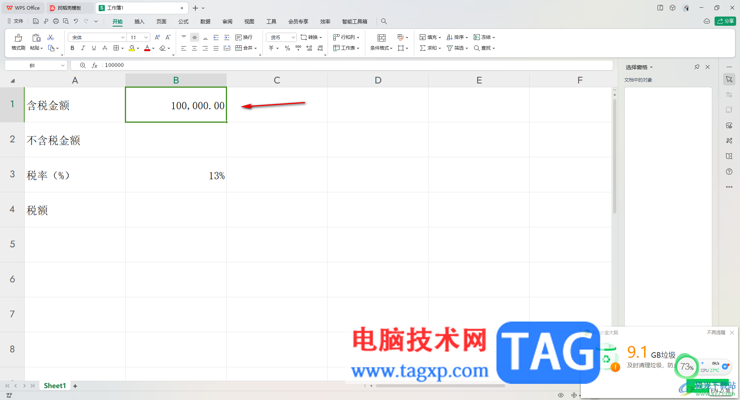Click the insert function fx icon
Viewport: 740px width, 400px height.
[94, 65]
